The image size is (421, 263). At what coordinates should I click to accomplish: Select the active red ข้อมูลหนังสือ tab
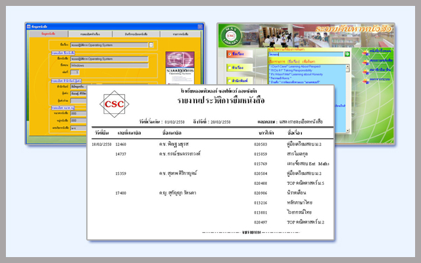(48, 34)
